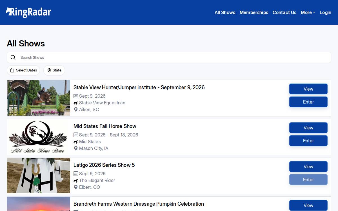The width and height of the screenshot is (338, 211).
Task: Click calendar icon beside Stable View's Sept 9, 2026
Action: [76, 96]
